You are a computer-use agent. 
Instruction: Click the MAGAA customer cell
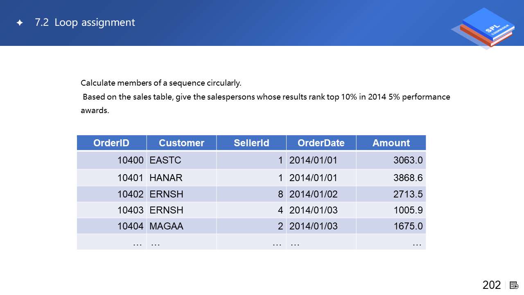click(x=166, y=226)
